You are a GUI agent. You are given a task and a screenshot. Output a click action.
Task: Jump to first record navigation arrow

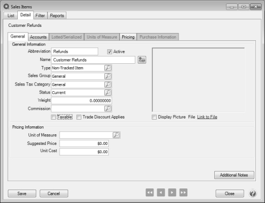150,192
